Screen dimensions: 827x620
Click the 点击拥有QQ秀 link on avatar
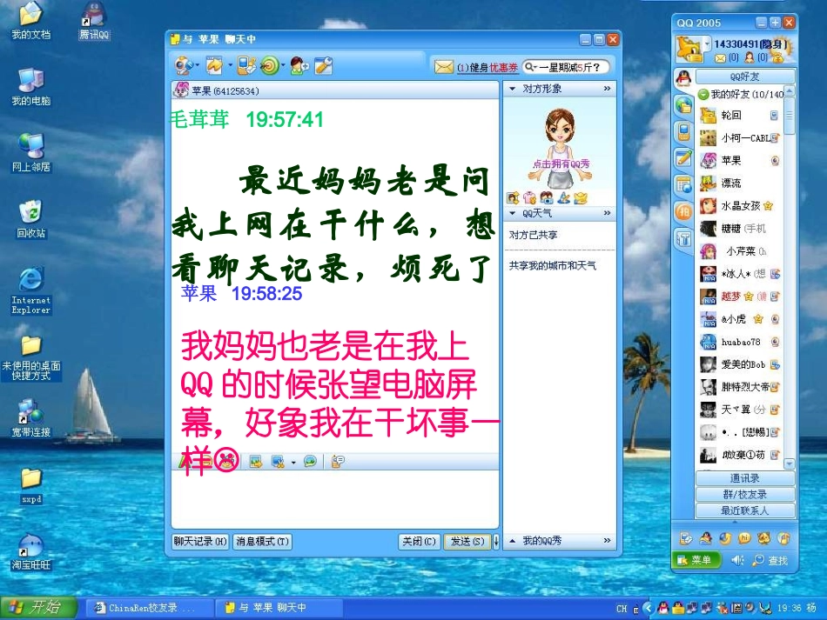[x=561, y=163]
